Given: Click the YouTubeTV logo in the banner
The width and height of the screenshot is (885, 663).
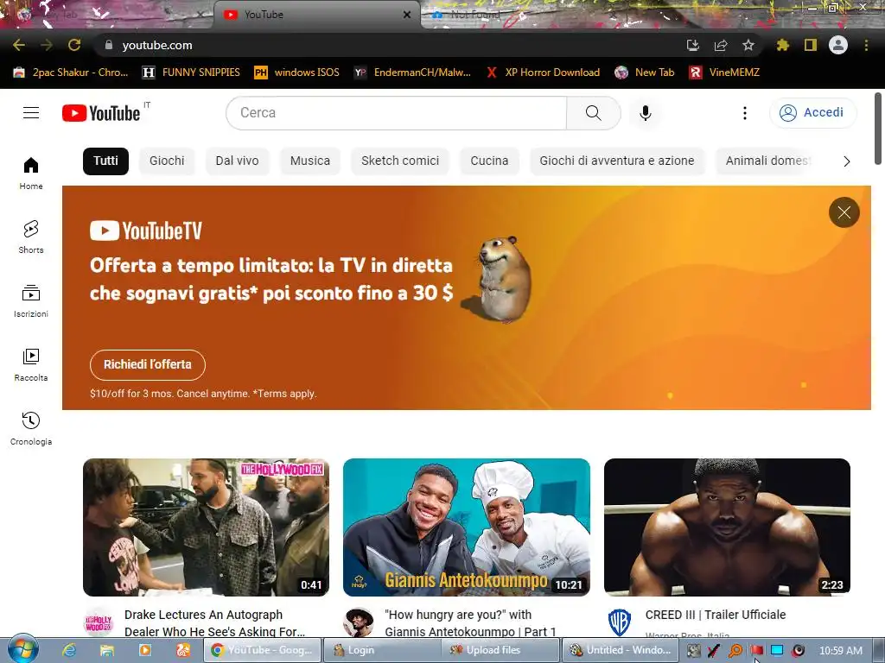Looking at the screenshot, I should (145, 230).
